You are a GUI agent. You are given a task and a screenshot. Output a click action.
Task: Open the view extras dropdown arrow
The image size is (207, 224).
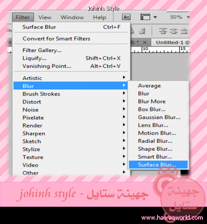tap(155, 17)
